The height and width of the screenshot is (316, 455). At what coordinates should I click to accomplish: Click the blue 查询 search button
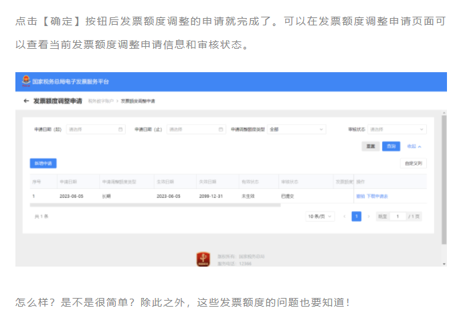tap(391, 146)
